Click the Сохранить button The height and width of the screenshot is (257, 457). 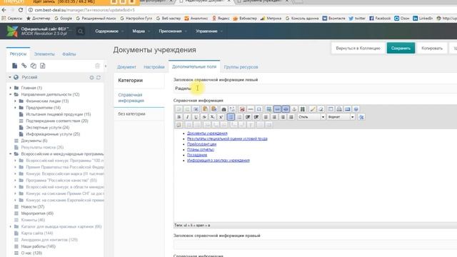(x=401, y=49)
